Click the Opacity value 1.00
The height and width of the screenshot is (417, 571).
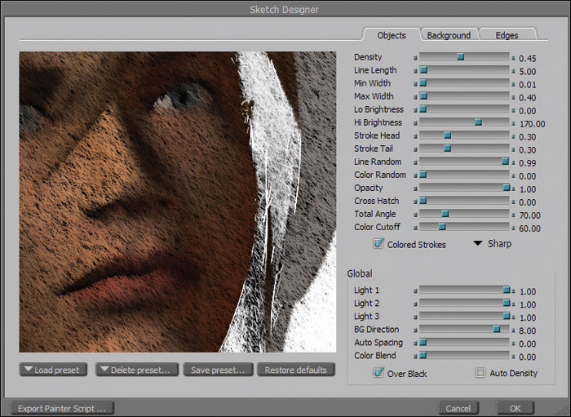click(528, 189)
